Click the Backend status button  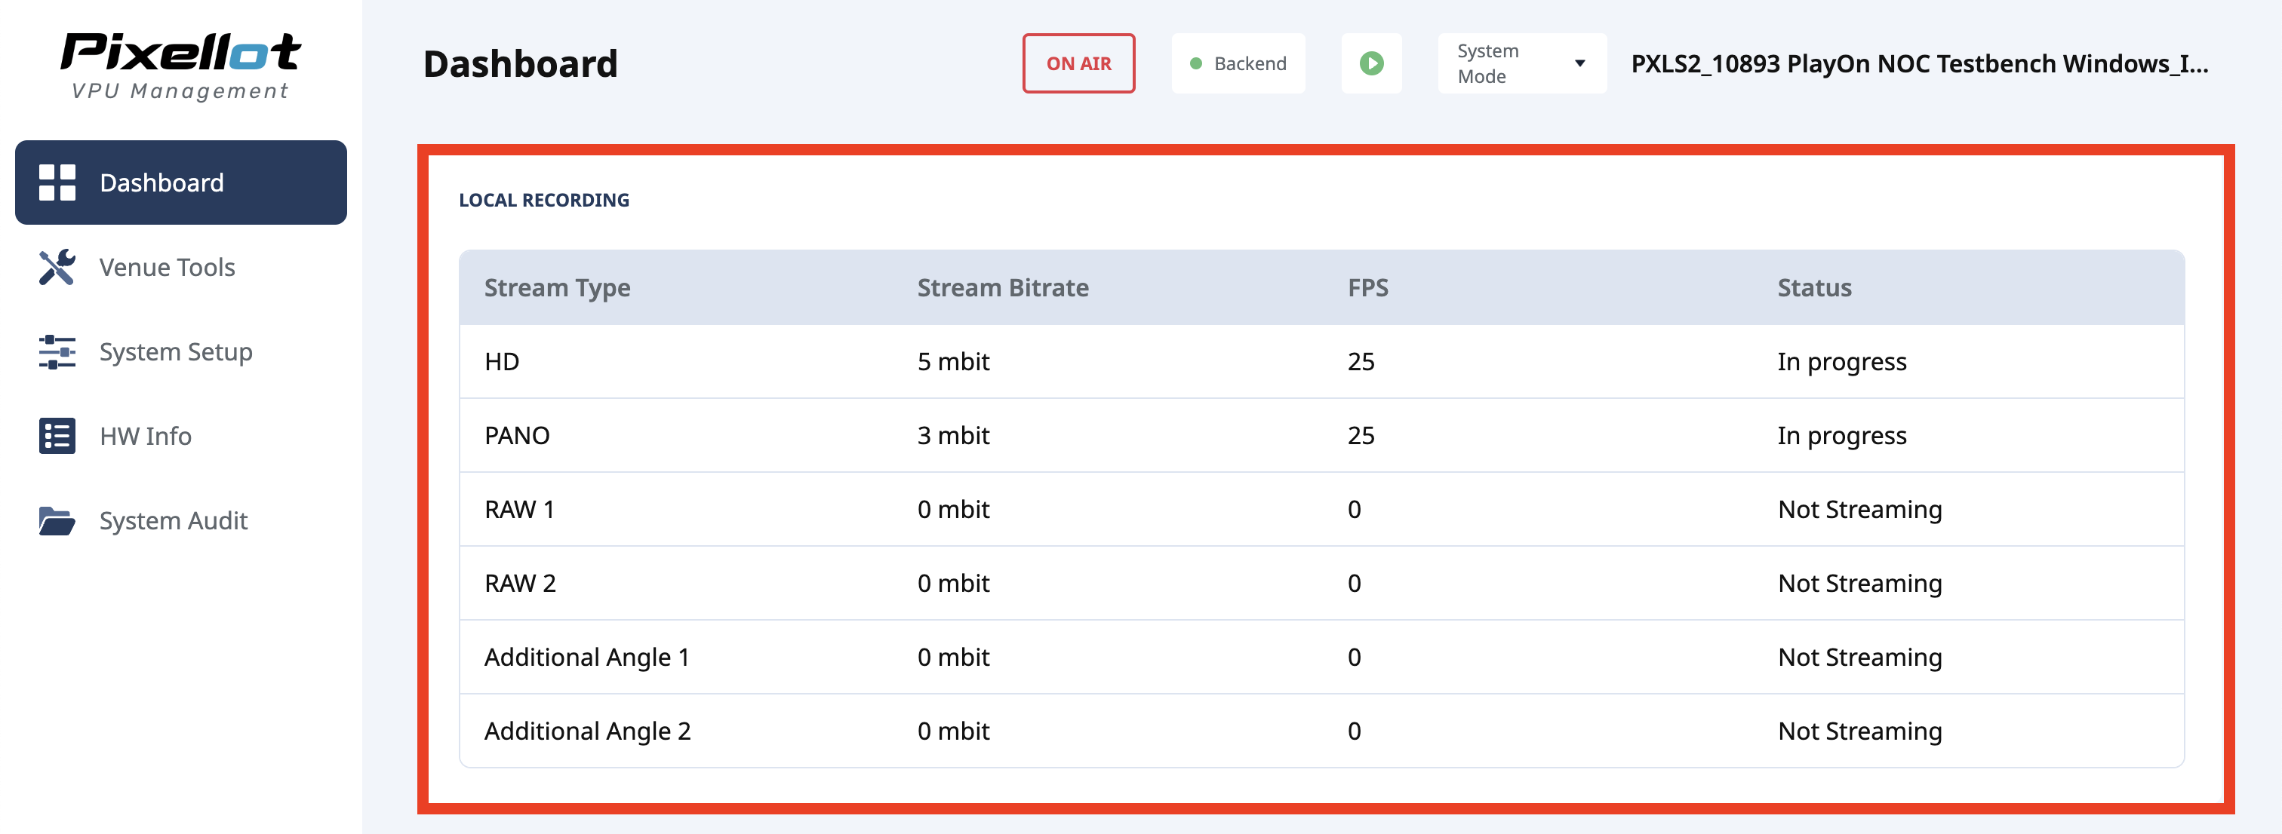coord(1238,64)
